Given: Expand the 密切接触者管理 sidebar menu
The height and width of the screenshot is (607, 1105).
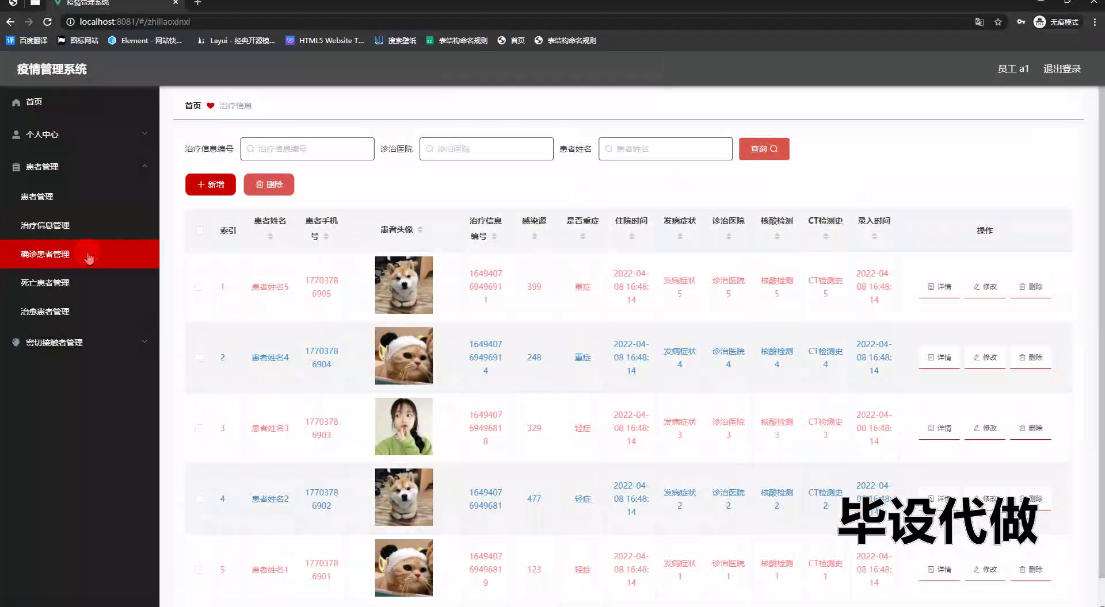Looking at the screenshot, I should (x=79, y=343).
